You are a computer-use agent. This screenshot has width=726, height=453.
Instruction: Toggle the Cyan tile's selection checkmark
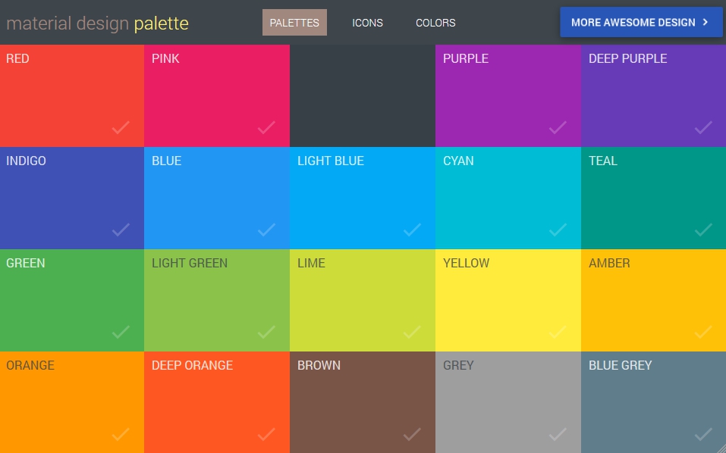[558, 230]
